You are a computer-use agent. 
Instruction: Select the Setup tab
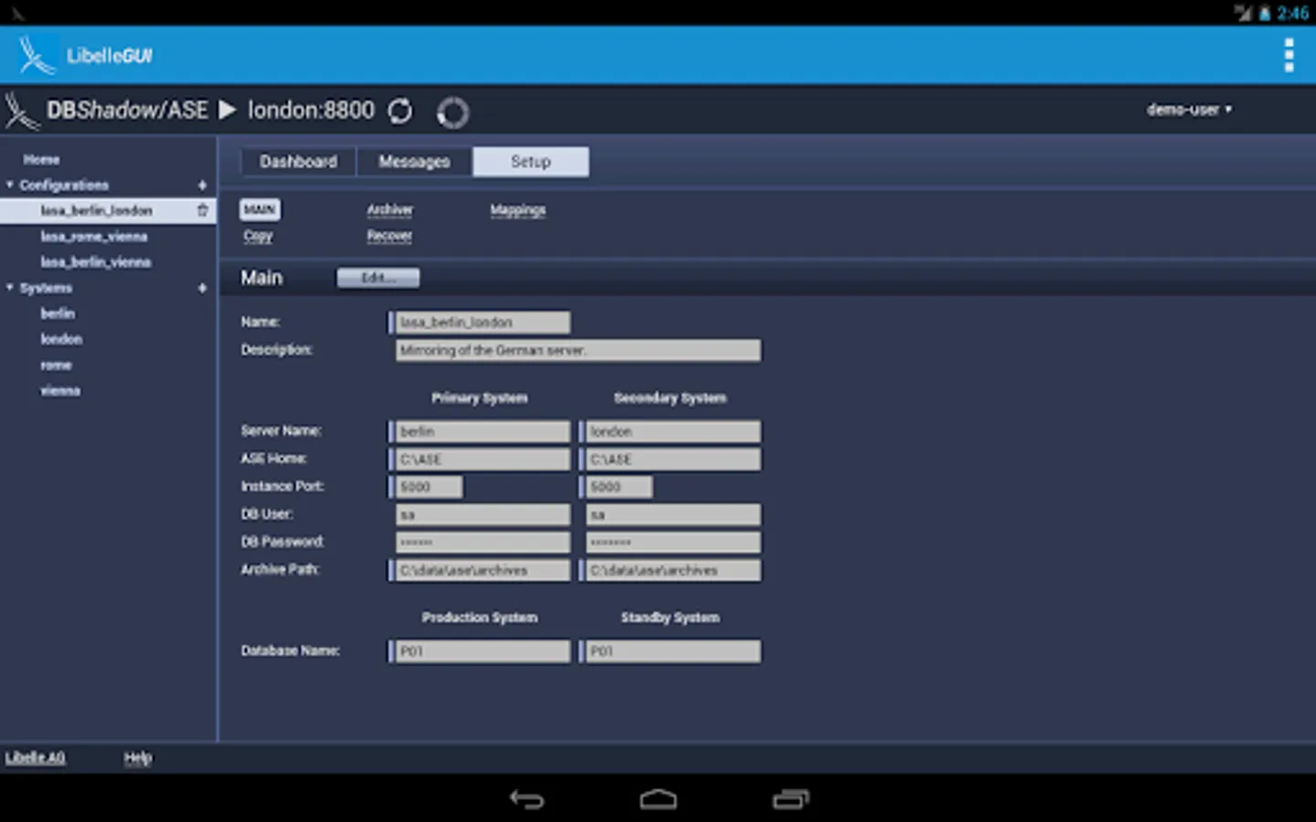click(530, 162)
